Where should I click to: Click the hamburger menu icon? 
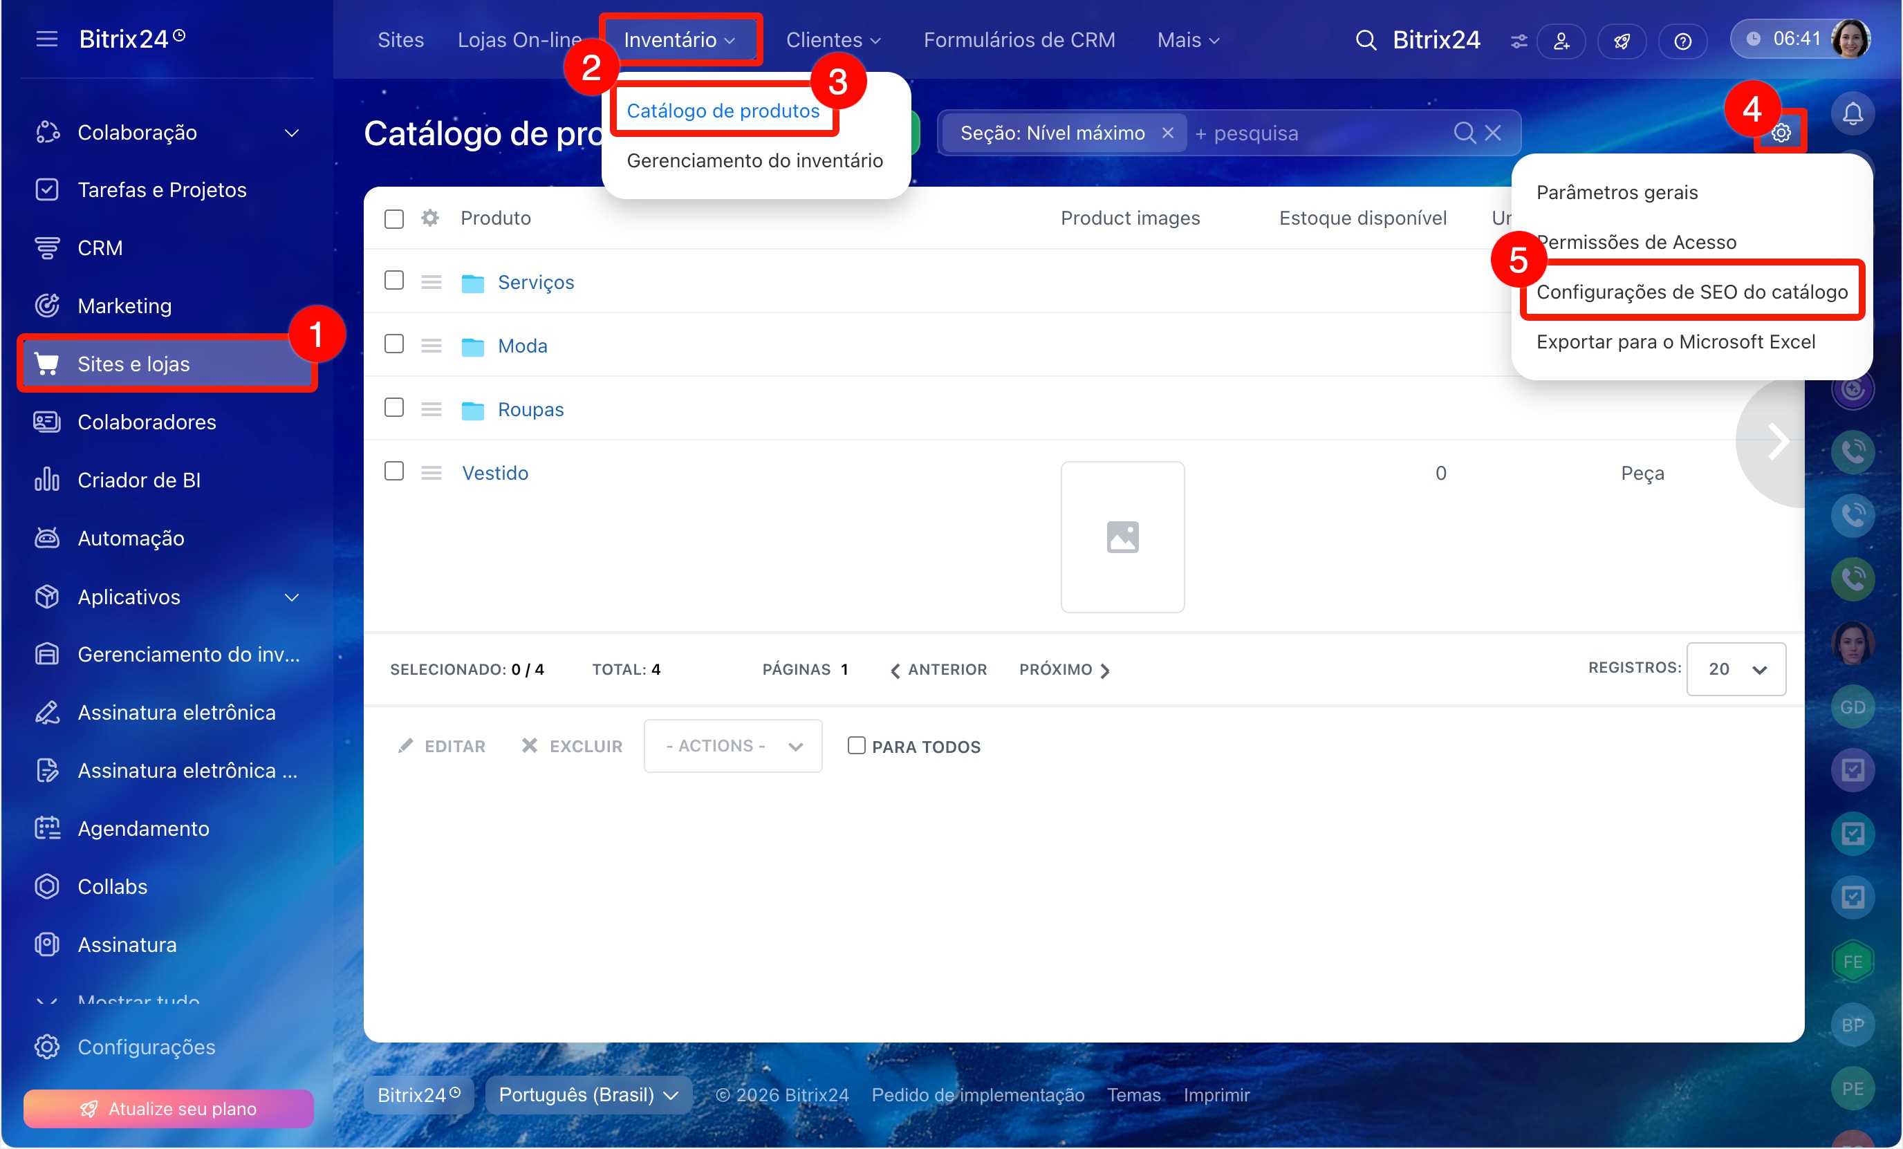[46, 39]
